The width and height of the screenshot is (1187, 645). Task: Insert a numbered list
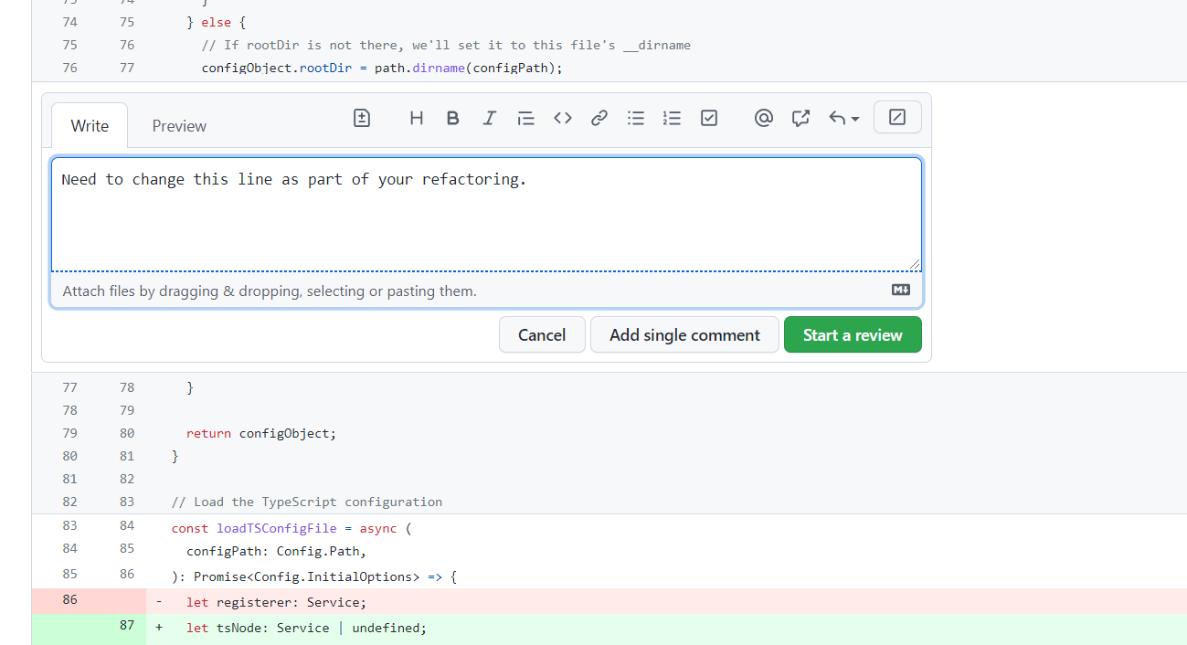pos(673,118)
